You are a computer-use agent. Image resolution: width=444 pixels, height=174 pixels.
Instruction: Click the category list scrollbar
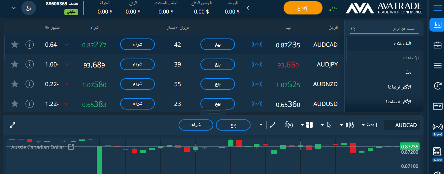pos(346,49)
